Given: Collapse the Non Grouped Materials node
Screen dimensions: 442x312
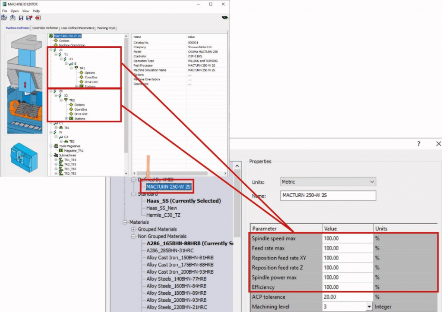Looking at the screenshot, I should point(133,236).
